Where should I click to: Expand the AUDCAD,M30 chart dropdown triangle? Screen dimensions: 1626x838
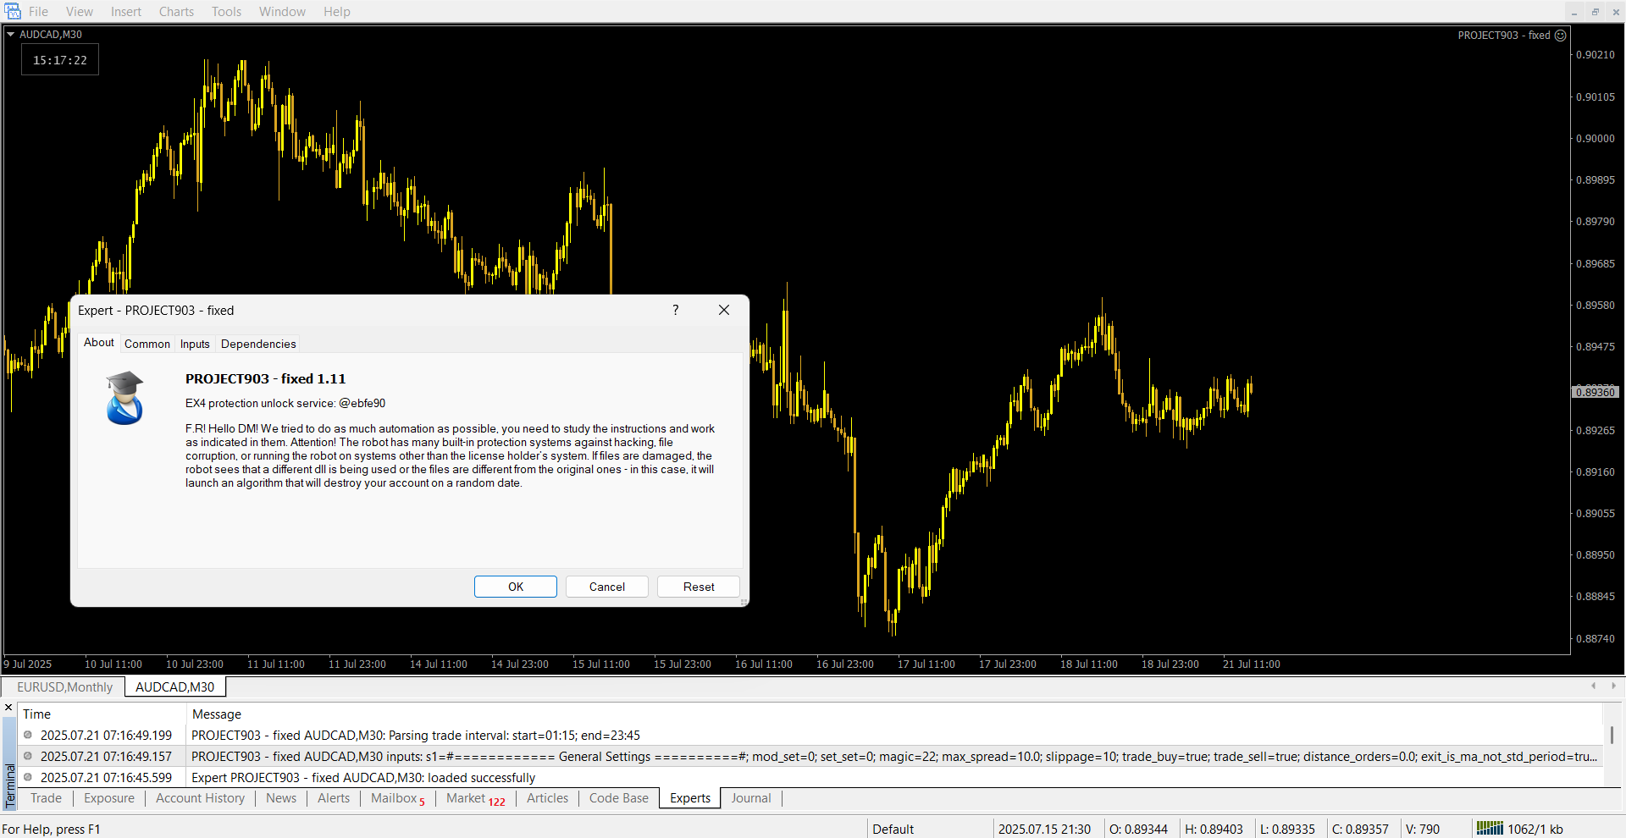pos(11,35)
